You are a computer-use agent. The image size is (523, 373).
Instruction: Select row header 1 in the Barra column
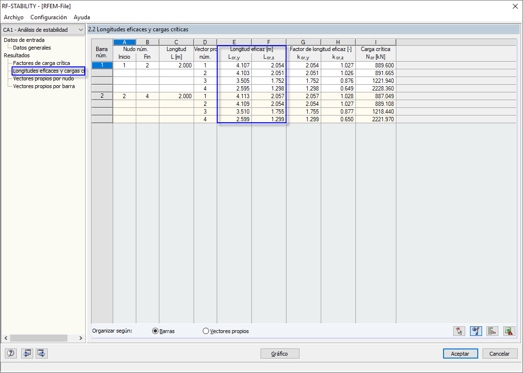click(102, 65)
